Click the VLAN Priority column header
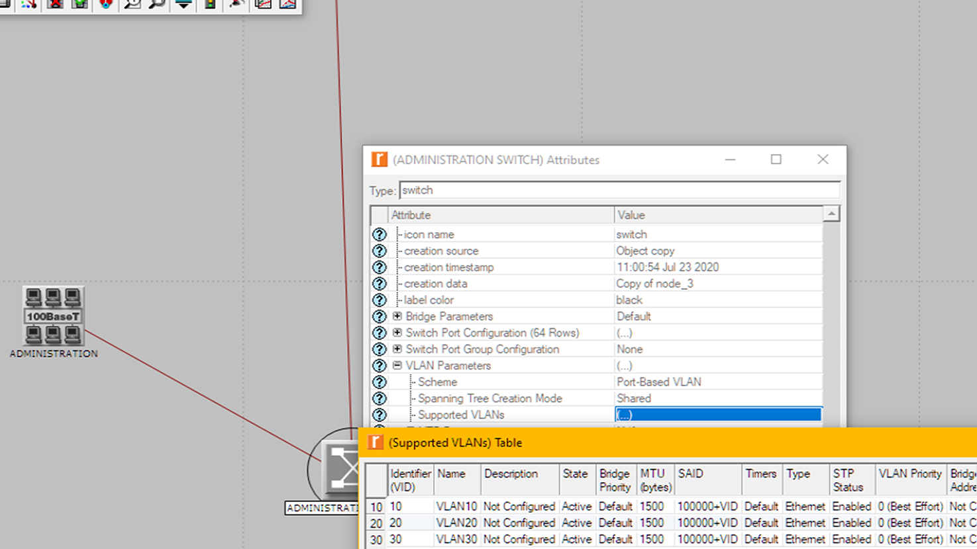Image resolution: width=977 pixels, height=549 pixels. 911,480
